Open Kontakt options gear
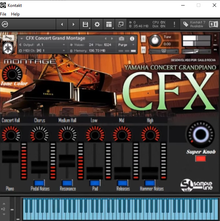 point(97,25)
